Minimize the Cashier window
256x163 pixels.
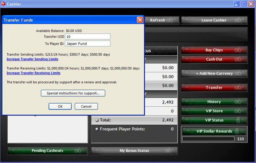point(236,4)
